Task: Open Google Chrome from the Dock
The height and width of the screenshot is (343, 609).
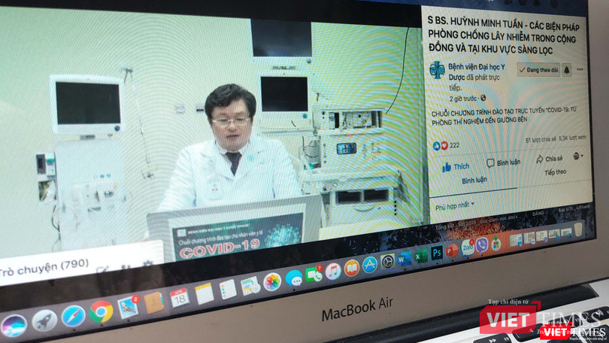Action: [x=101, y=311]
